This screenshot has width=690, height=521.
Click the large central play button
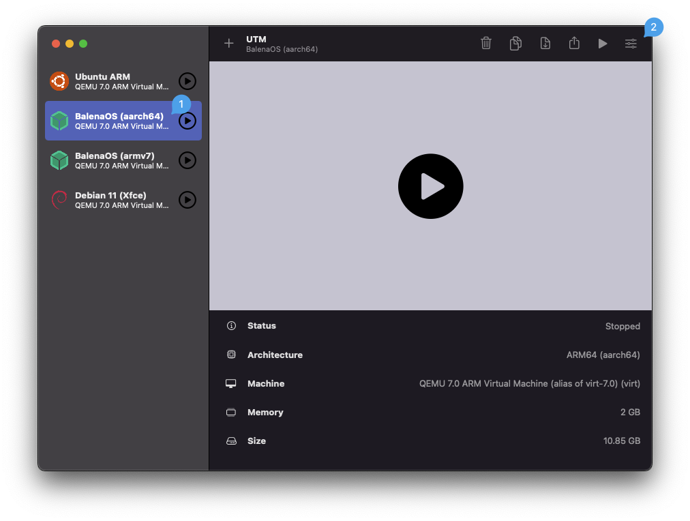pos(430,186)
